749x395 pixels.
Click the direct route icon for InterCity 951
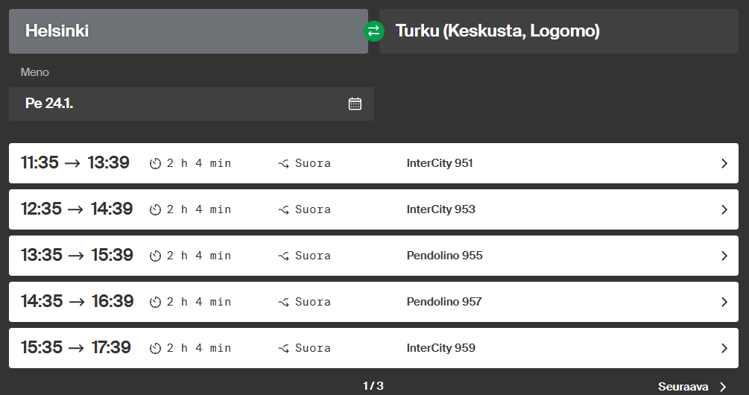(284, 164)
